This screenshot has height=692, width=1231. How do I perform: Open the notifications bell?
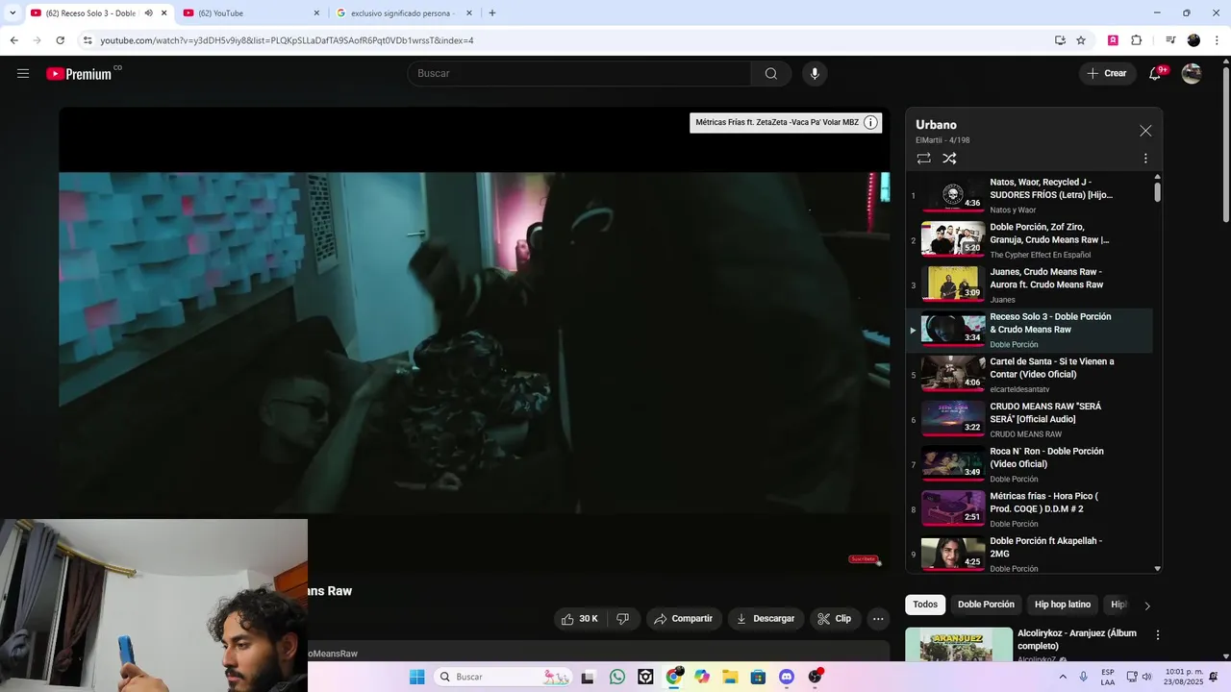1156,73
